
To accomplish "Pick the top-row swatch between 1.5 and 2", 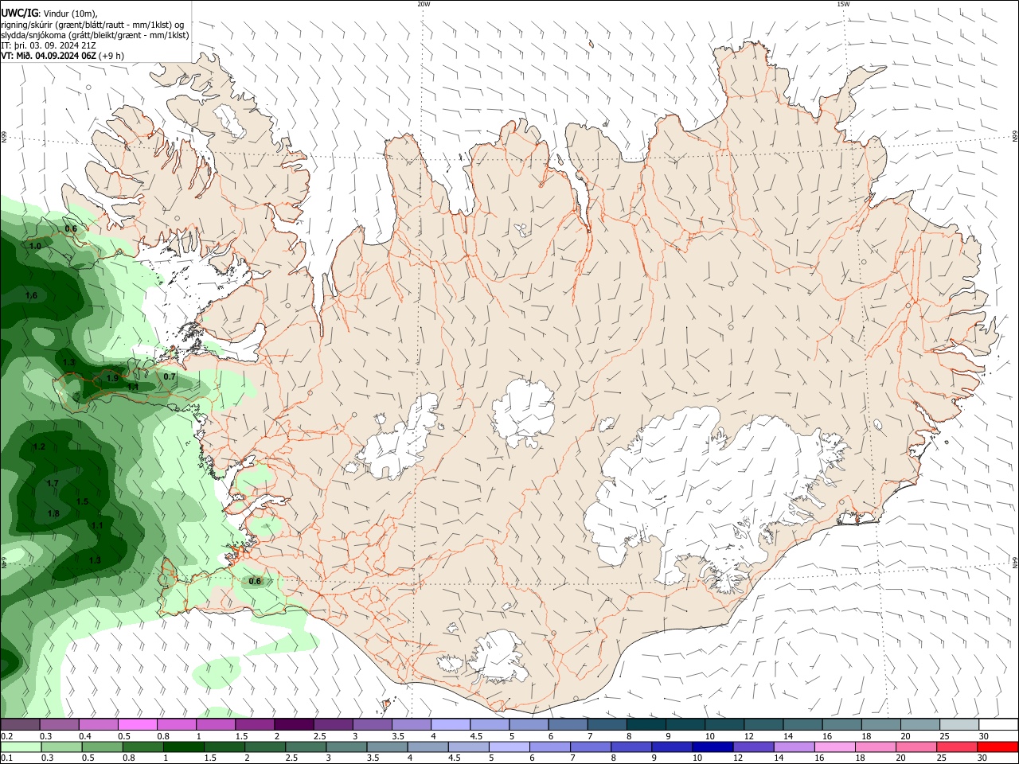I will [254, 724].
